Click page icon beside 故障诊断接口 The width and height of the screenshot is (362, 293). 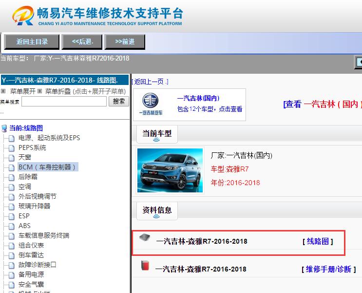click(x=12, y=265)
